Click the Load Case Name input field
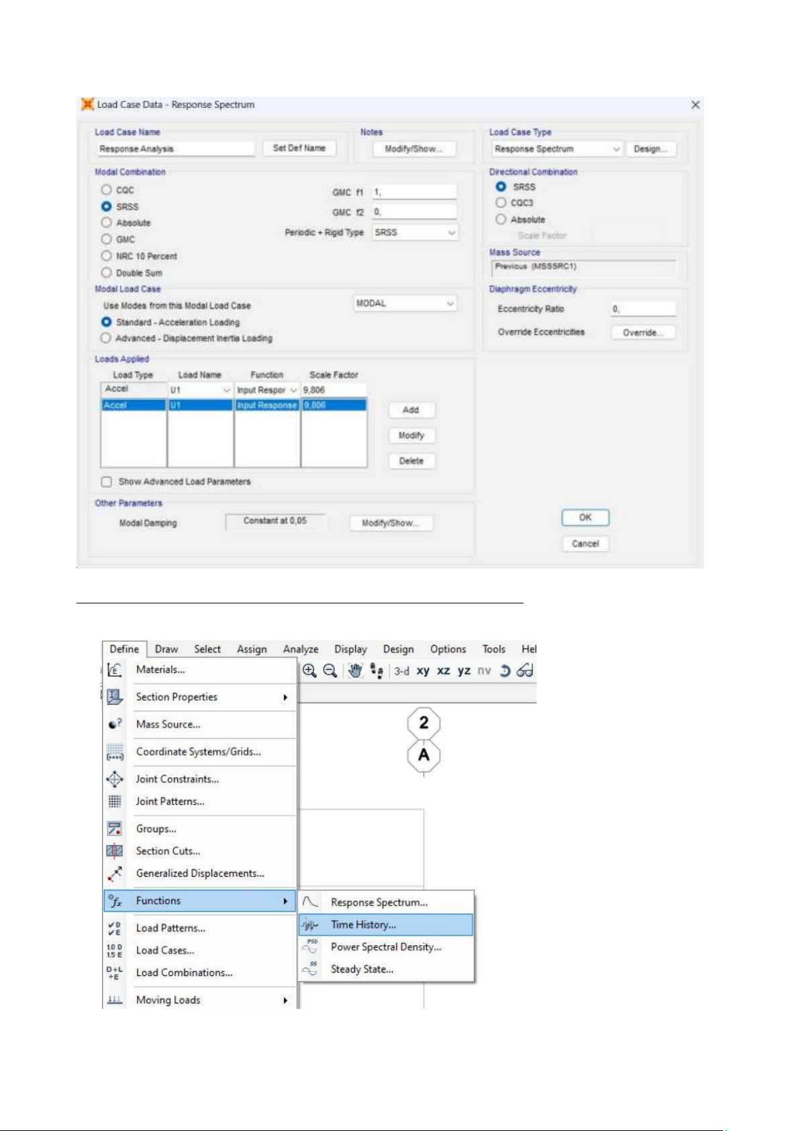This screenshot has width=800, height=1131. (176, 149)
